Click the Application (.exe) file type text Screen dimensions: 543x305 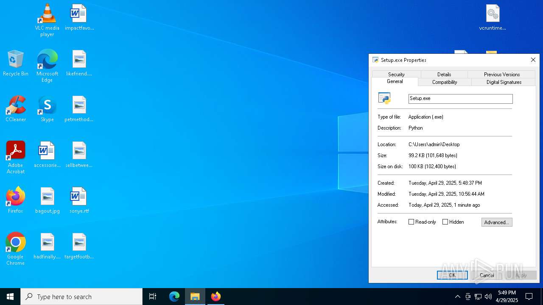coord(425,117)
